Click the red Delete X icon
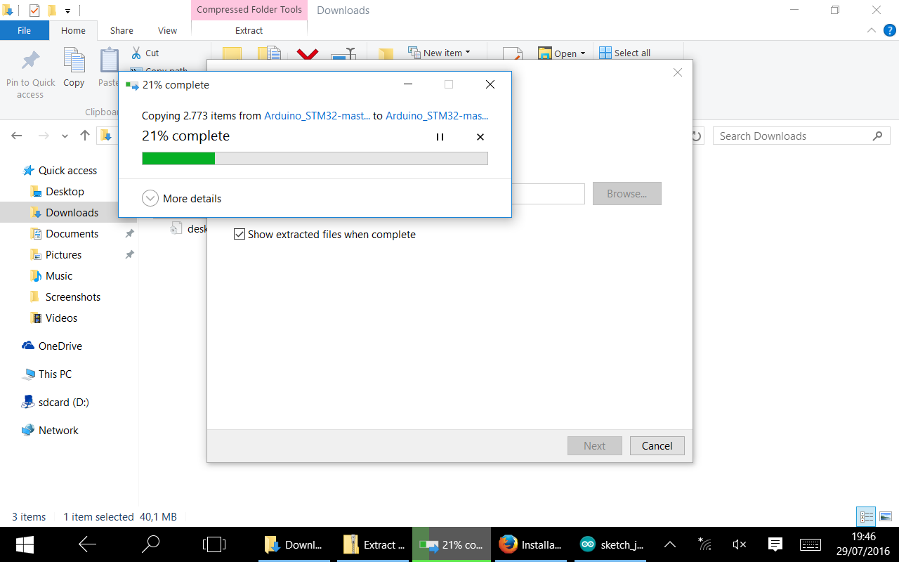The width and height of the screenshot is (899, 562). (308, 54)
